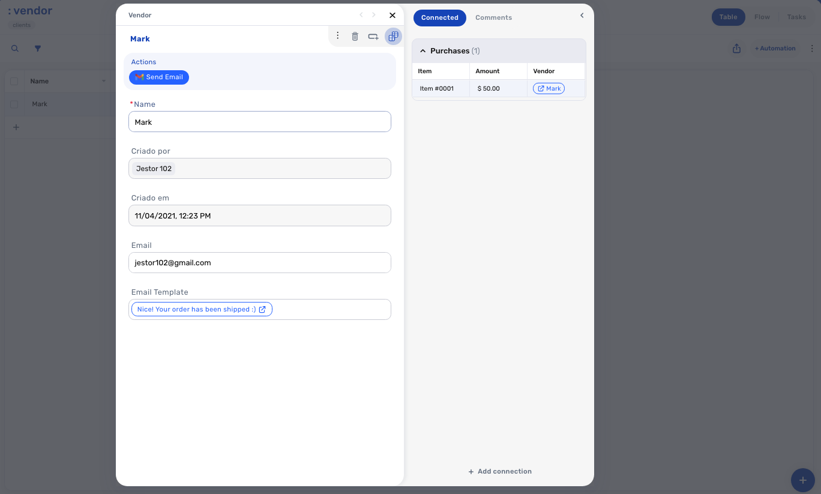Open the Name column dropdown arrow
Image resolution: width=821 pixels, height=494 pixels.
click(x=103, y=81)
